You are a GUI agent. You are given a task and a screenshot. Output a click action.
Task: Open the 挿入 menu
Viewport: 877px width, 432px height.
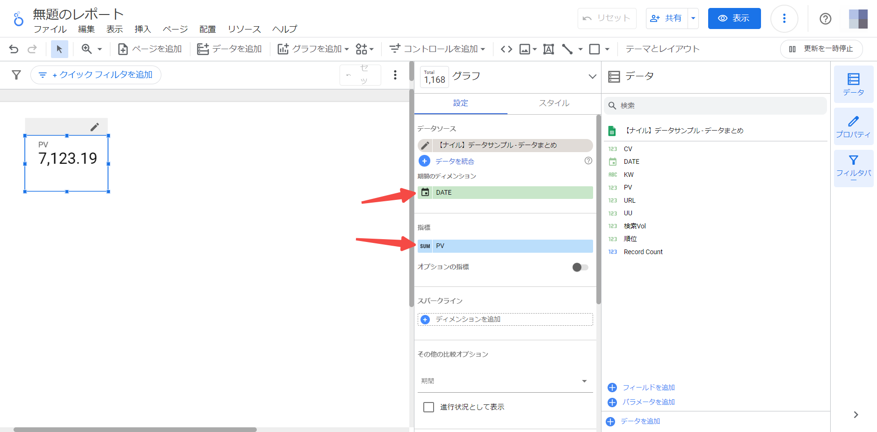143,29
